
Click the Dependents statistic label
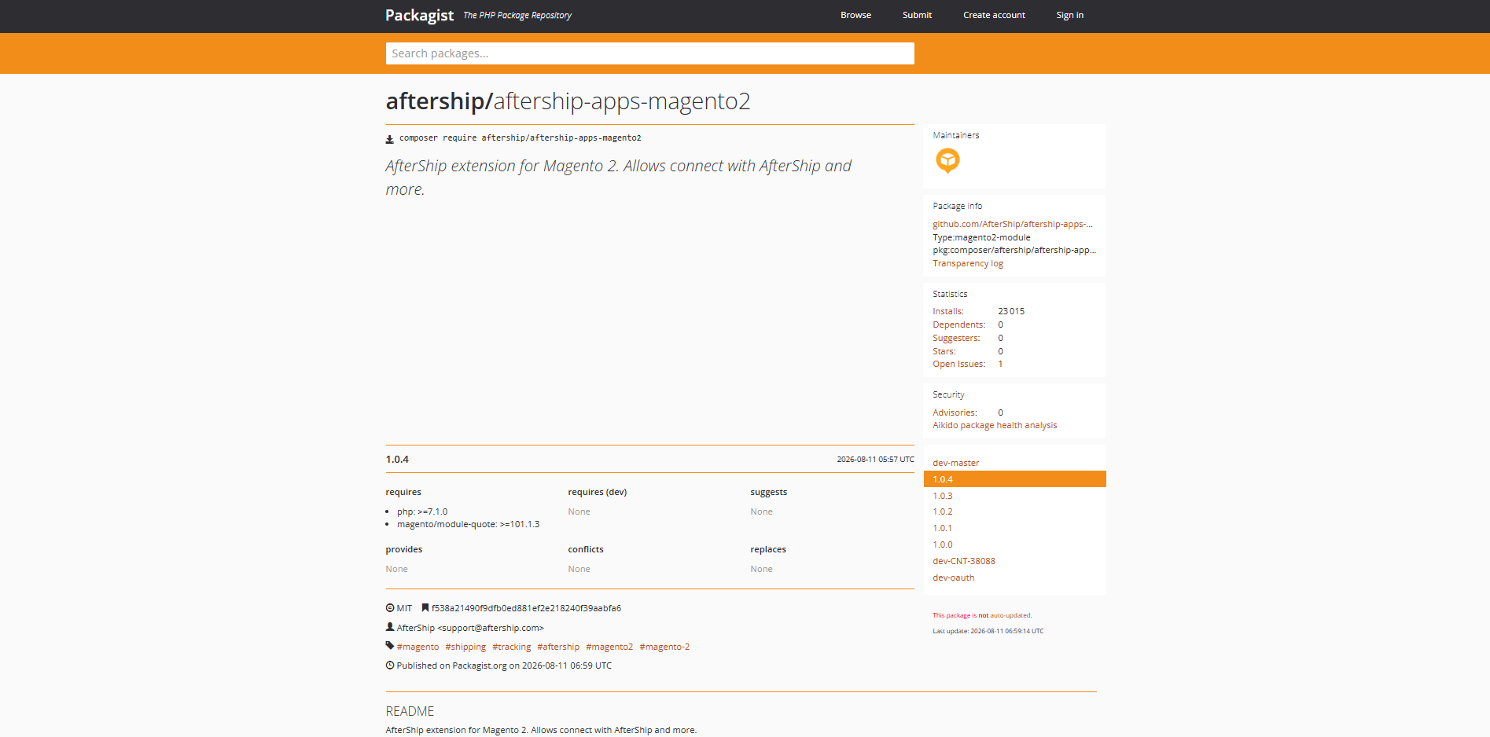pyautogui.click(x=958, y=324)
